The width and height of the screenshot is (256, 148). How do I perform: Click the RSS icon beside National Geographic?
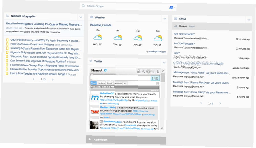tap(7, 16)
